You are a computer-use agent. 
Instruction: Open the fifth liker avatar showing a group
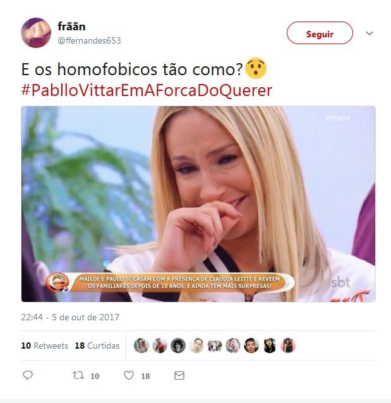coord(215,345)
